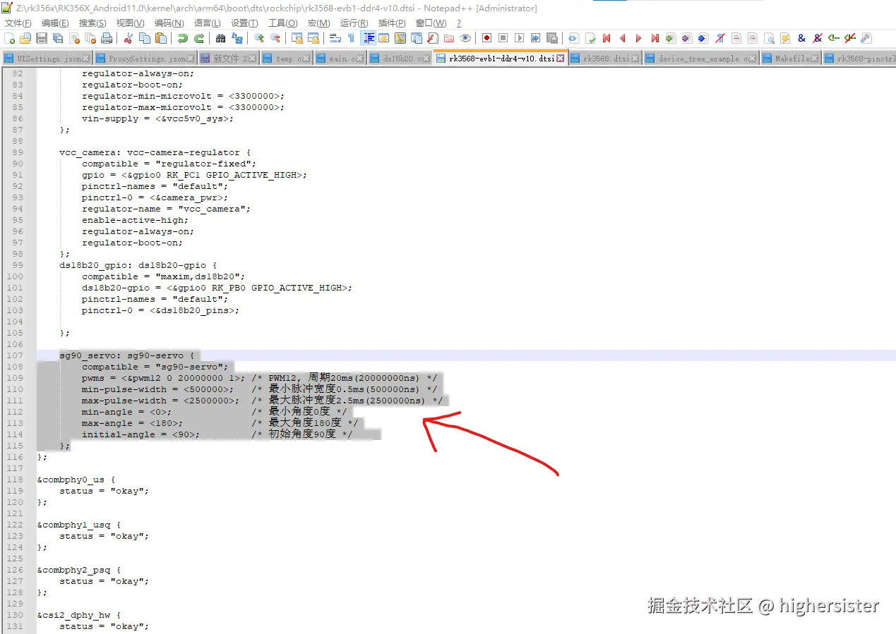Open the 插件(P) menu
Screen dimensions: 896x634
[392, 23]
